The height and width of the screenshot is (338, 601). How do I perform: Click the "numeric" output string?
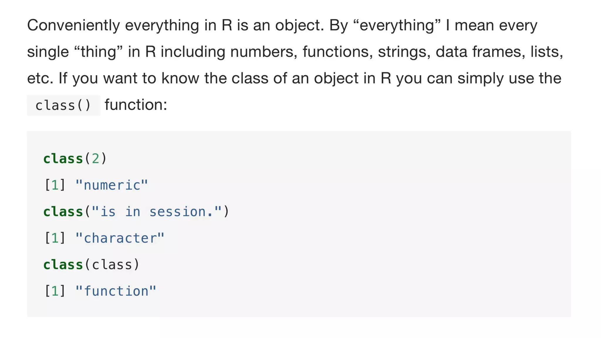112,185
